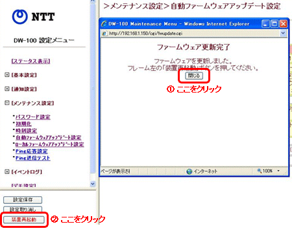Close the popup using the red X button
The width and height of the screenshot is (292, 233).
283,24
